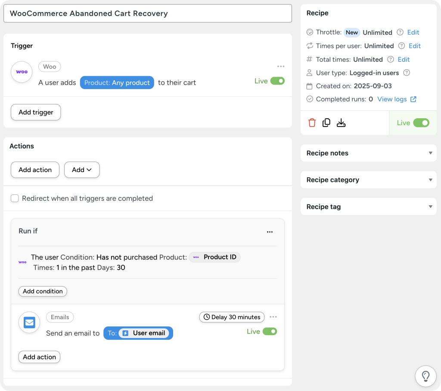Screen dimensions: 441x391
Task: Click the Emails envelope icon
Action: [x=29, y=322]
